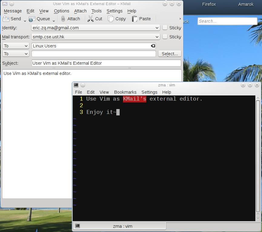Screen dimensions: 262x232
Task: Click the Subject input field
Action: coord(106,63)
